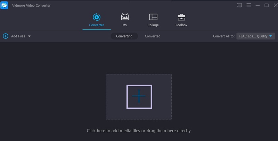
Task: Click the 'Click here to add media files' text
Action: click(x=139, y=131)
